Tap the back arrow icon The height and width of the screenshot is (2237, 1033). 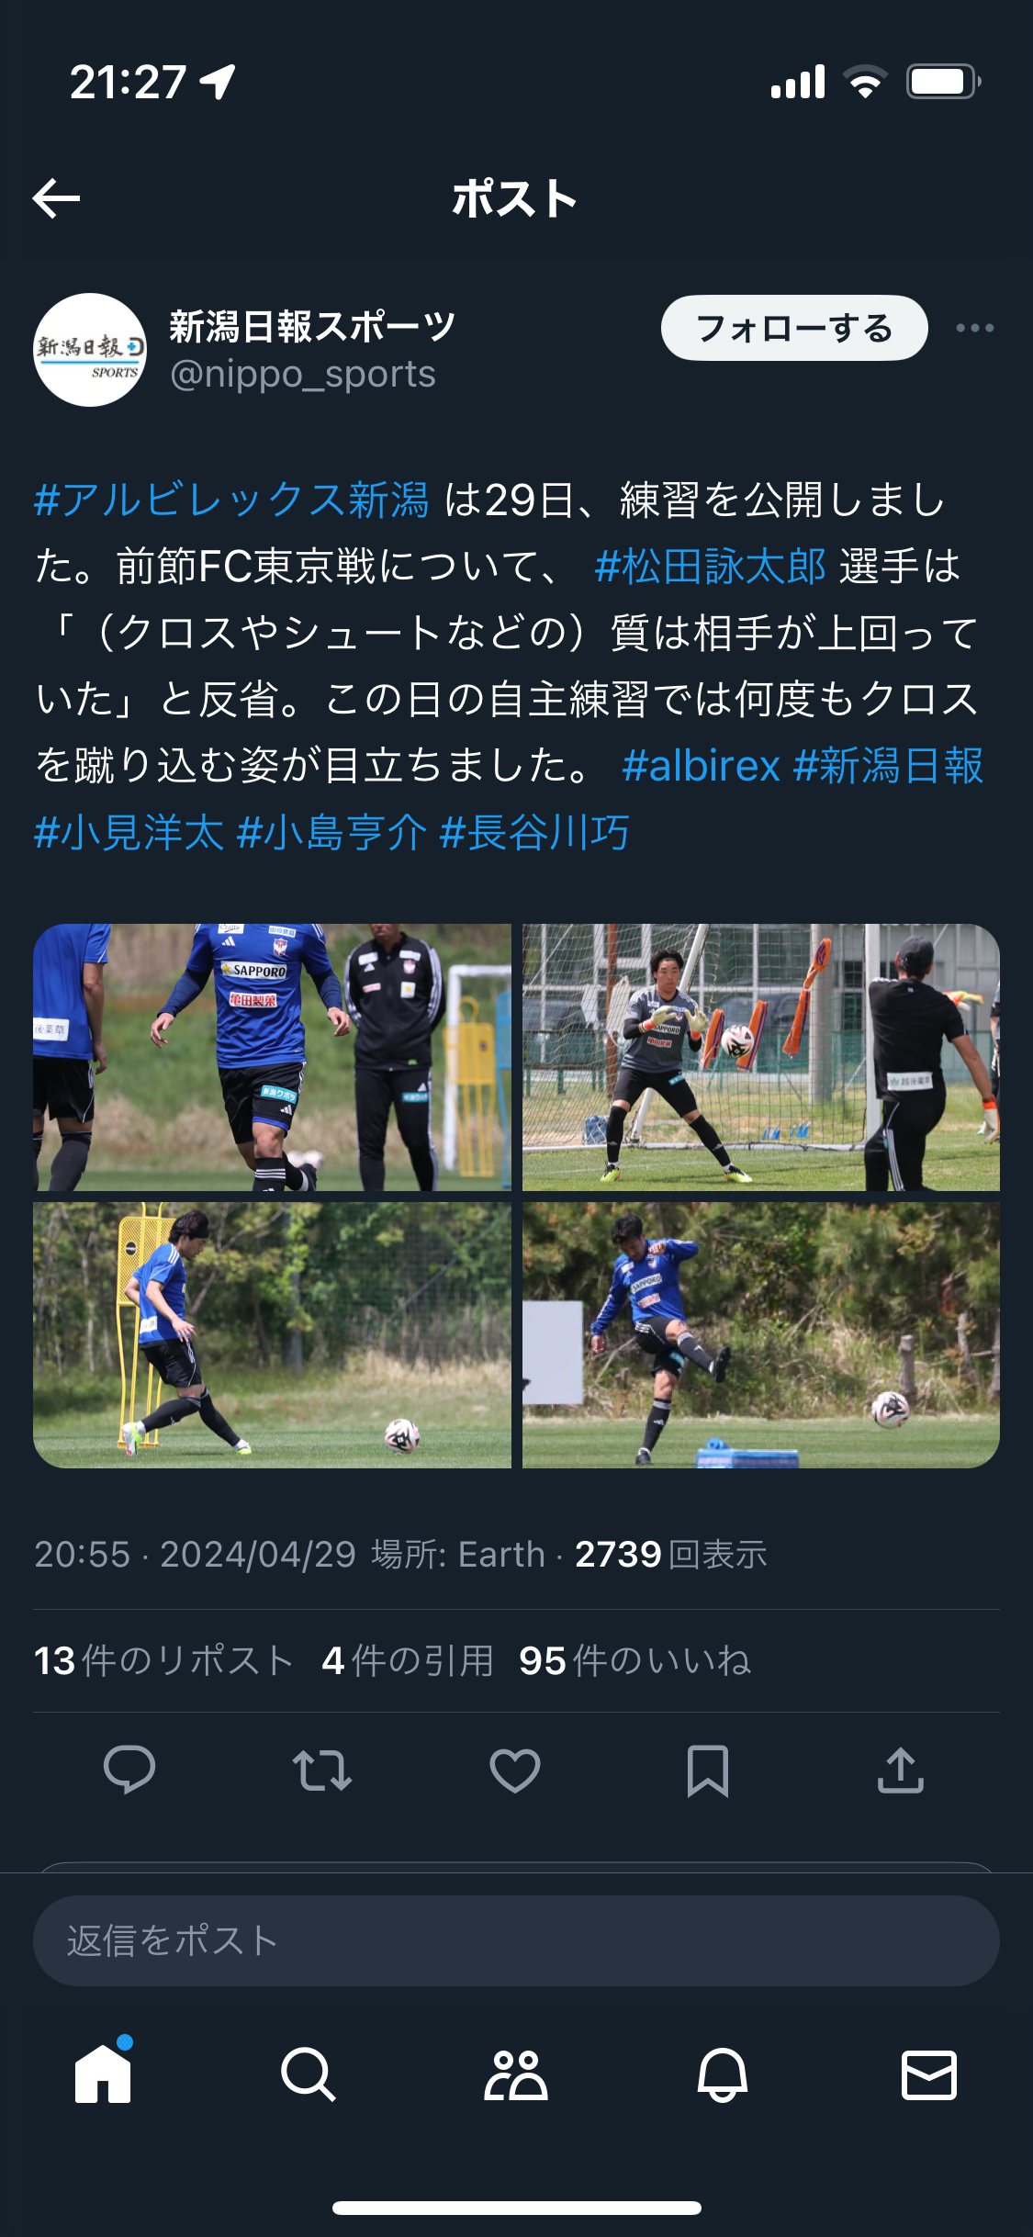(56, 198)
